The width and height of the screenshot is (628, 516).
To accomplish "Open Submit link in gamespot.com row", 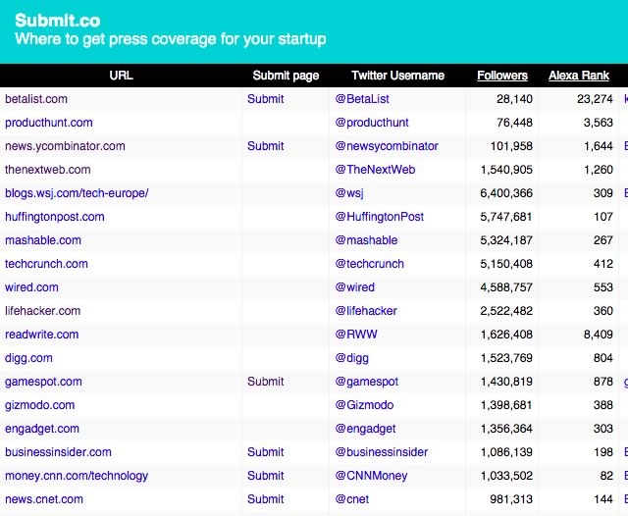I will pyautogui.click(x=265, y=382).
